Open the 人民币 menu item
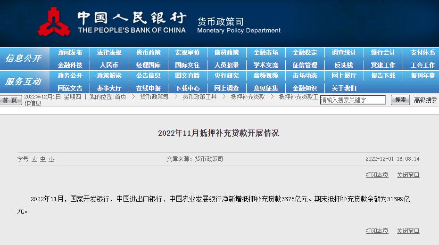 point(109,65)
